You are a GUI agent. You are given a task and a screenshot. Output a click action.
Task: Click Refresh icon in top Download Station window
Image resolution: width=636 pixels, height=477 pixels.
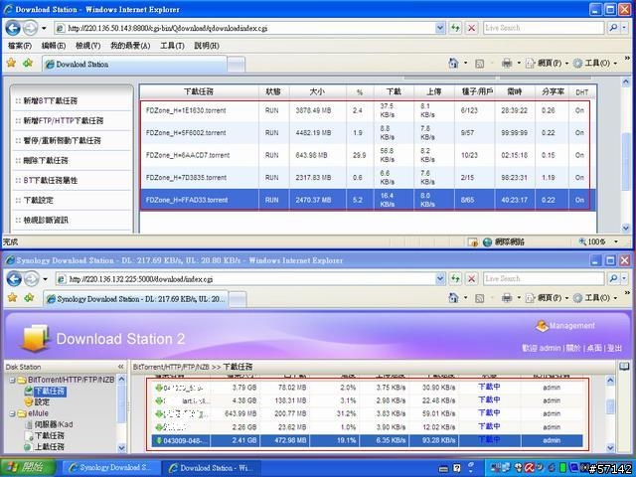(455, 28)
